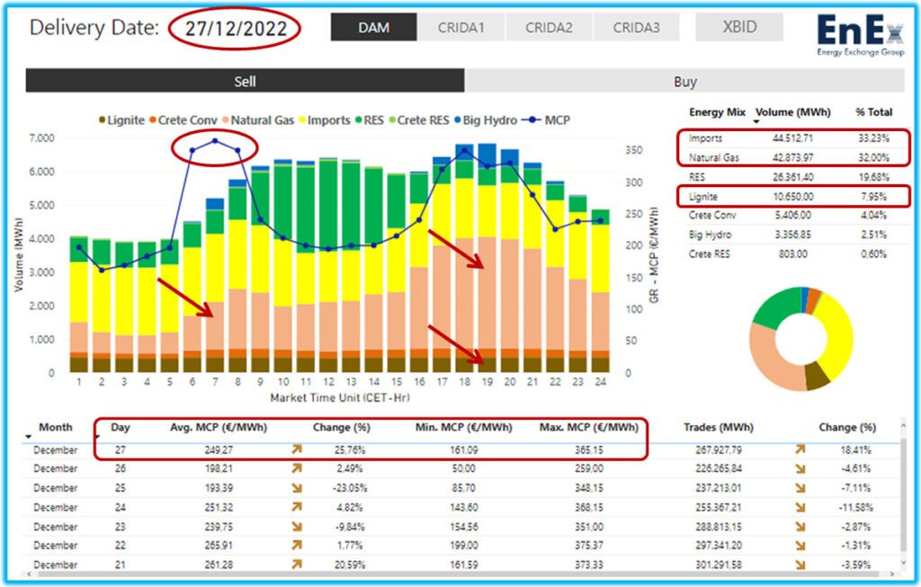Click the hour 1 stacked bar
Viewport: 921px width, 587px height.
[x=79, y=305]
